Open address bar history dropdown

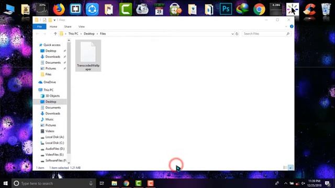point(232,33)
